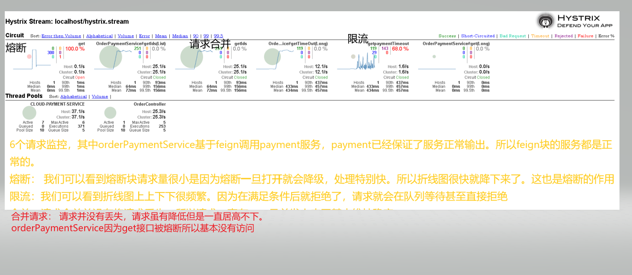The image size is (632, 275).
Task: Click the CLOUD-PAYMENT-SERVICE thread pool title
Action: point(57,104)
